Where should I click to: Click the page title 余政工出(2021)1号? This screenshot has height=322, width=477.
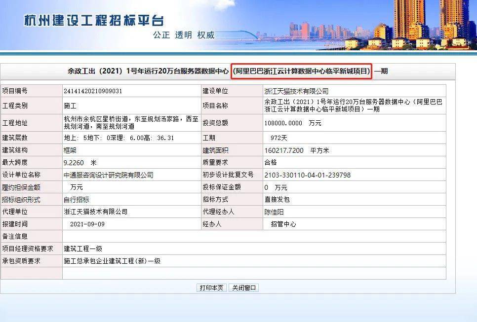(228, 71)
